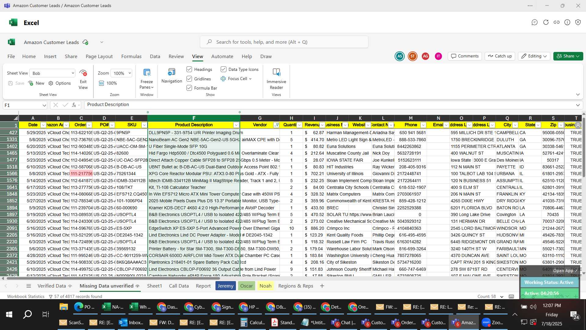586x330 pixels.
Task: Click Exit View icon in Sheet View
Action: [x=83, y=73]
